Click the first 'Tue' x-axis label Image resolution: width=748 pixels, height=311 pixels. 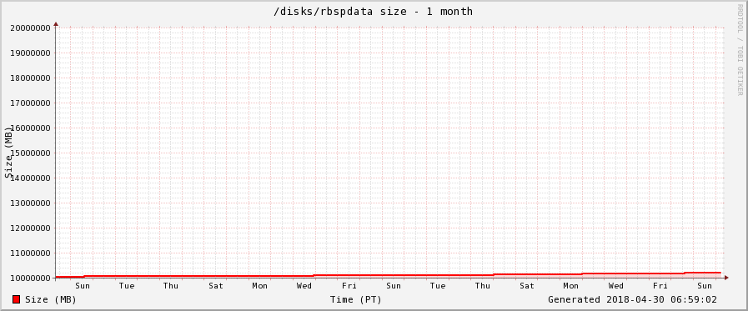[127, 286]
